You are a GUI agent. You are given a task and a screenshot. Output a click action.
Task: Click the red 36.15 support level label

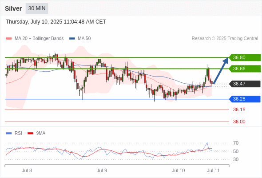pos(239,109)
